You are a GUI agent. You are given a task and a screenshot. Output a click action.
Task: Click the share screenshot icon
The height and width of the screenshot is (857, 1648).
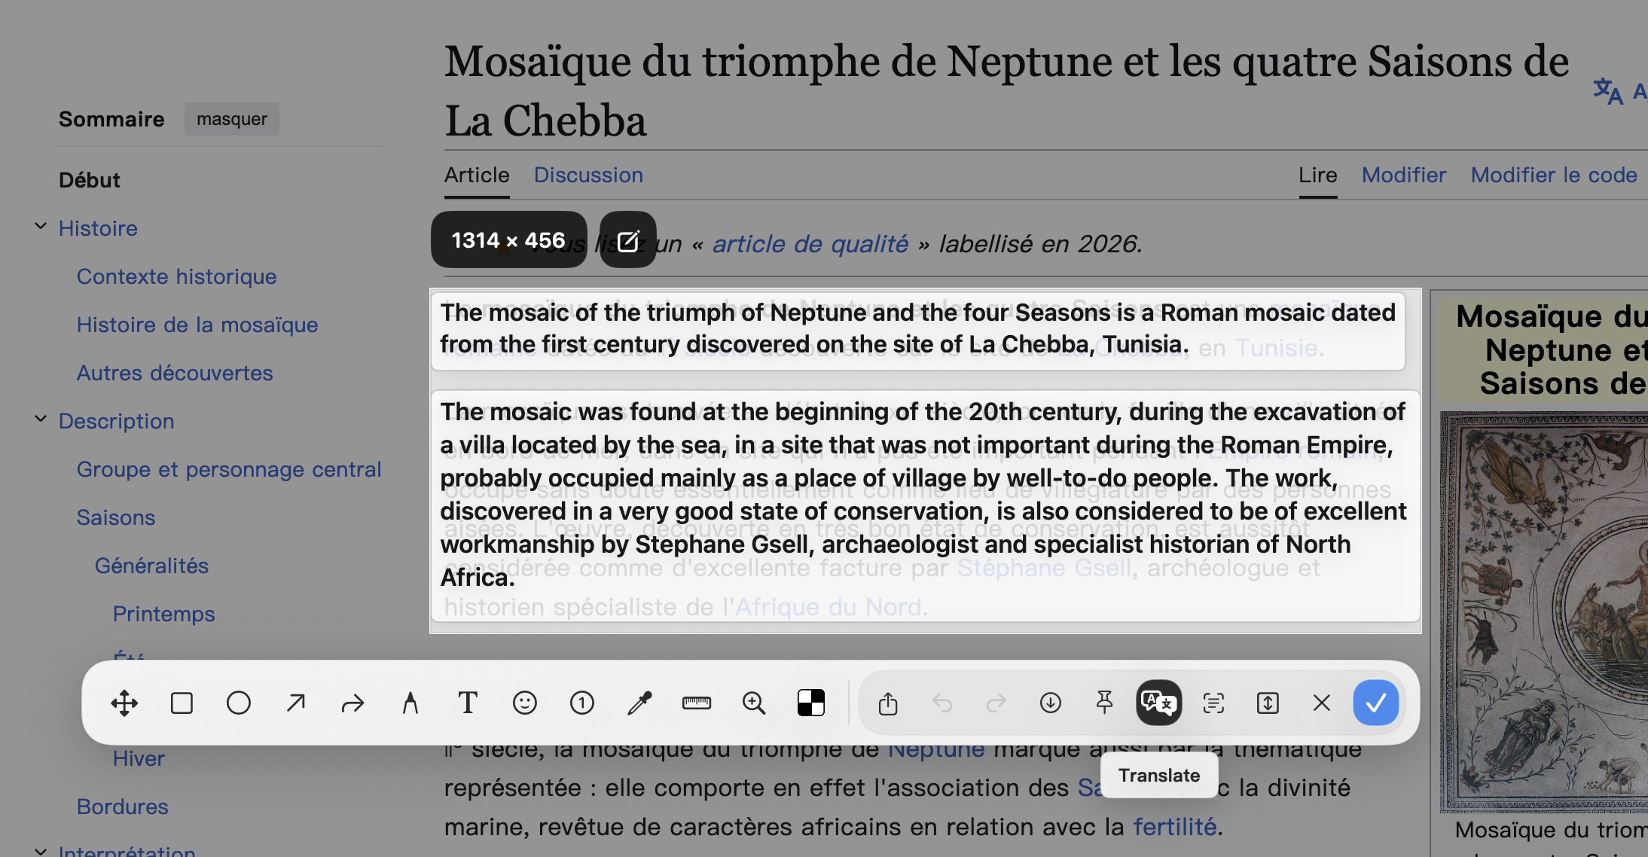coord(888,703)
